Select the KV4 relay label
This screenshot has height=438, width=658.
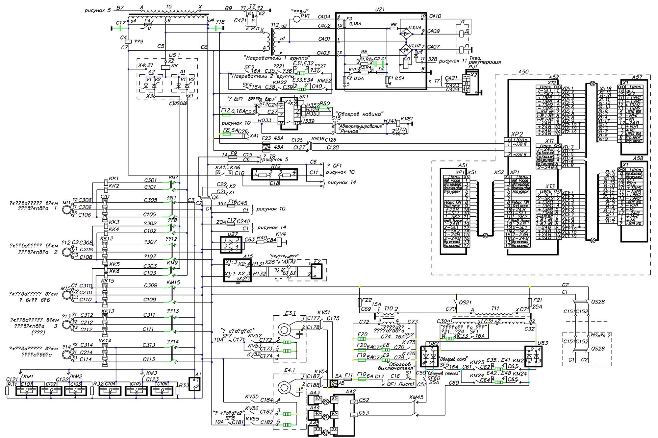pos(281,234)
